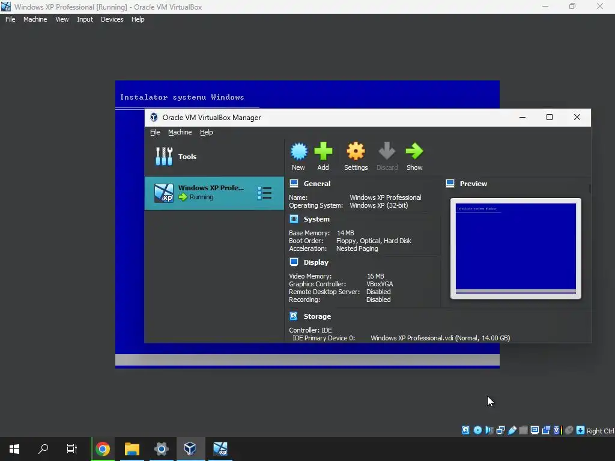Screen dimensions: 615x461
Task: Click the Controller: IDE label
Action: point(311,330)
